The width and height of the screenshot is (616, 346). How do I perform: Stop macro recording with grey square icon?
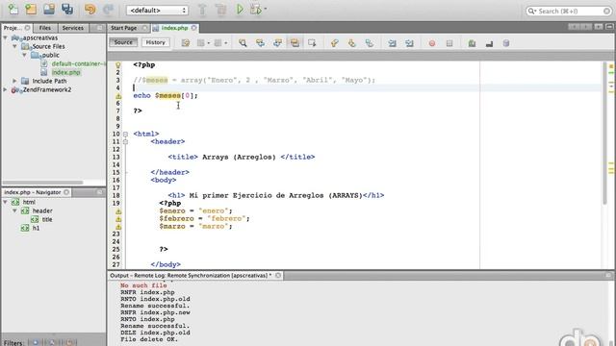[449, 43]
